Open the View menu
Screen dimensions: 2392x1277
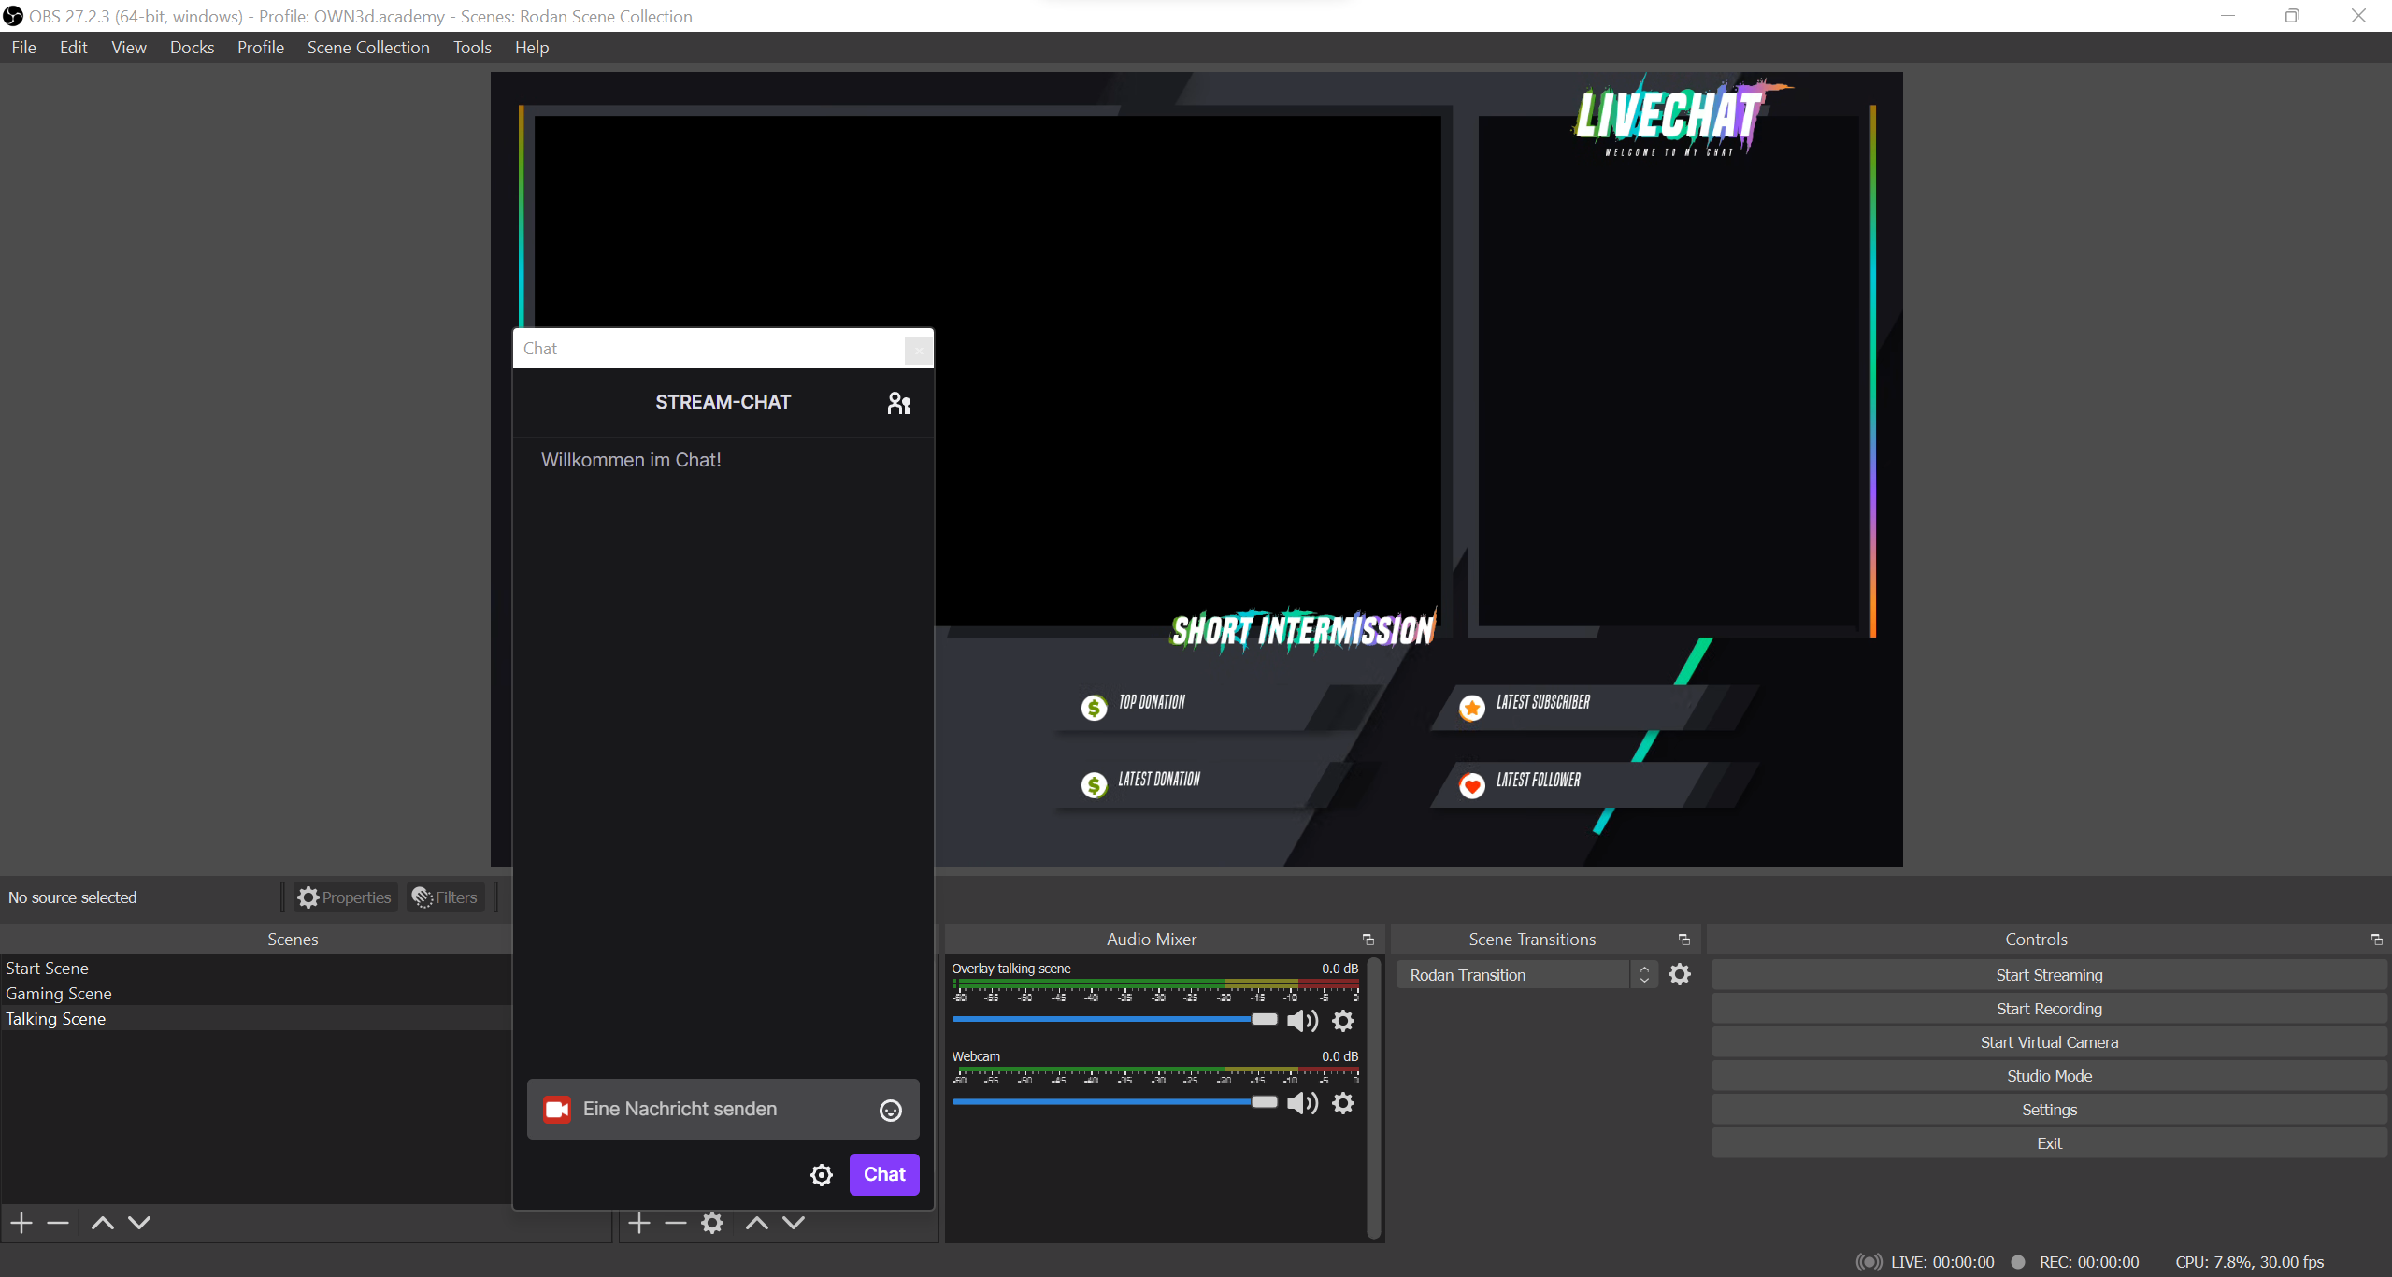[x=128, y=46]
